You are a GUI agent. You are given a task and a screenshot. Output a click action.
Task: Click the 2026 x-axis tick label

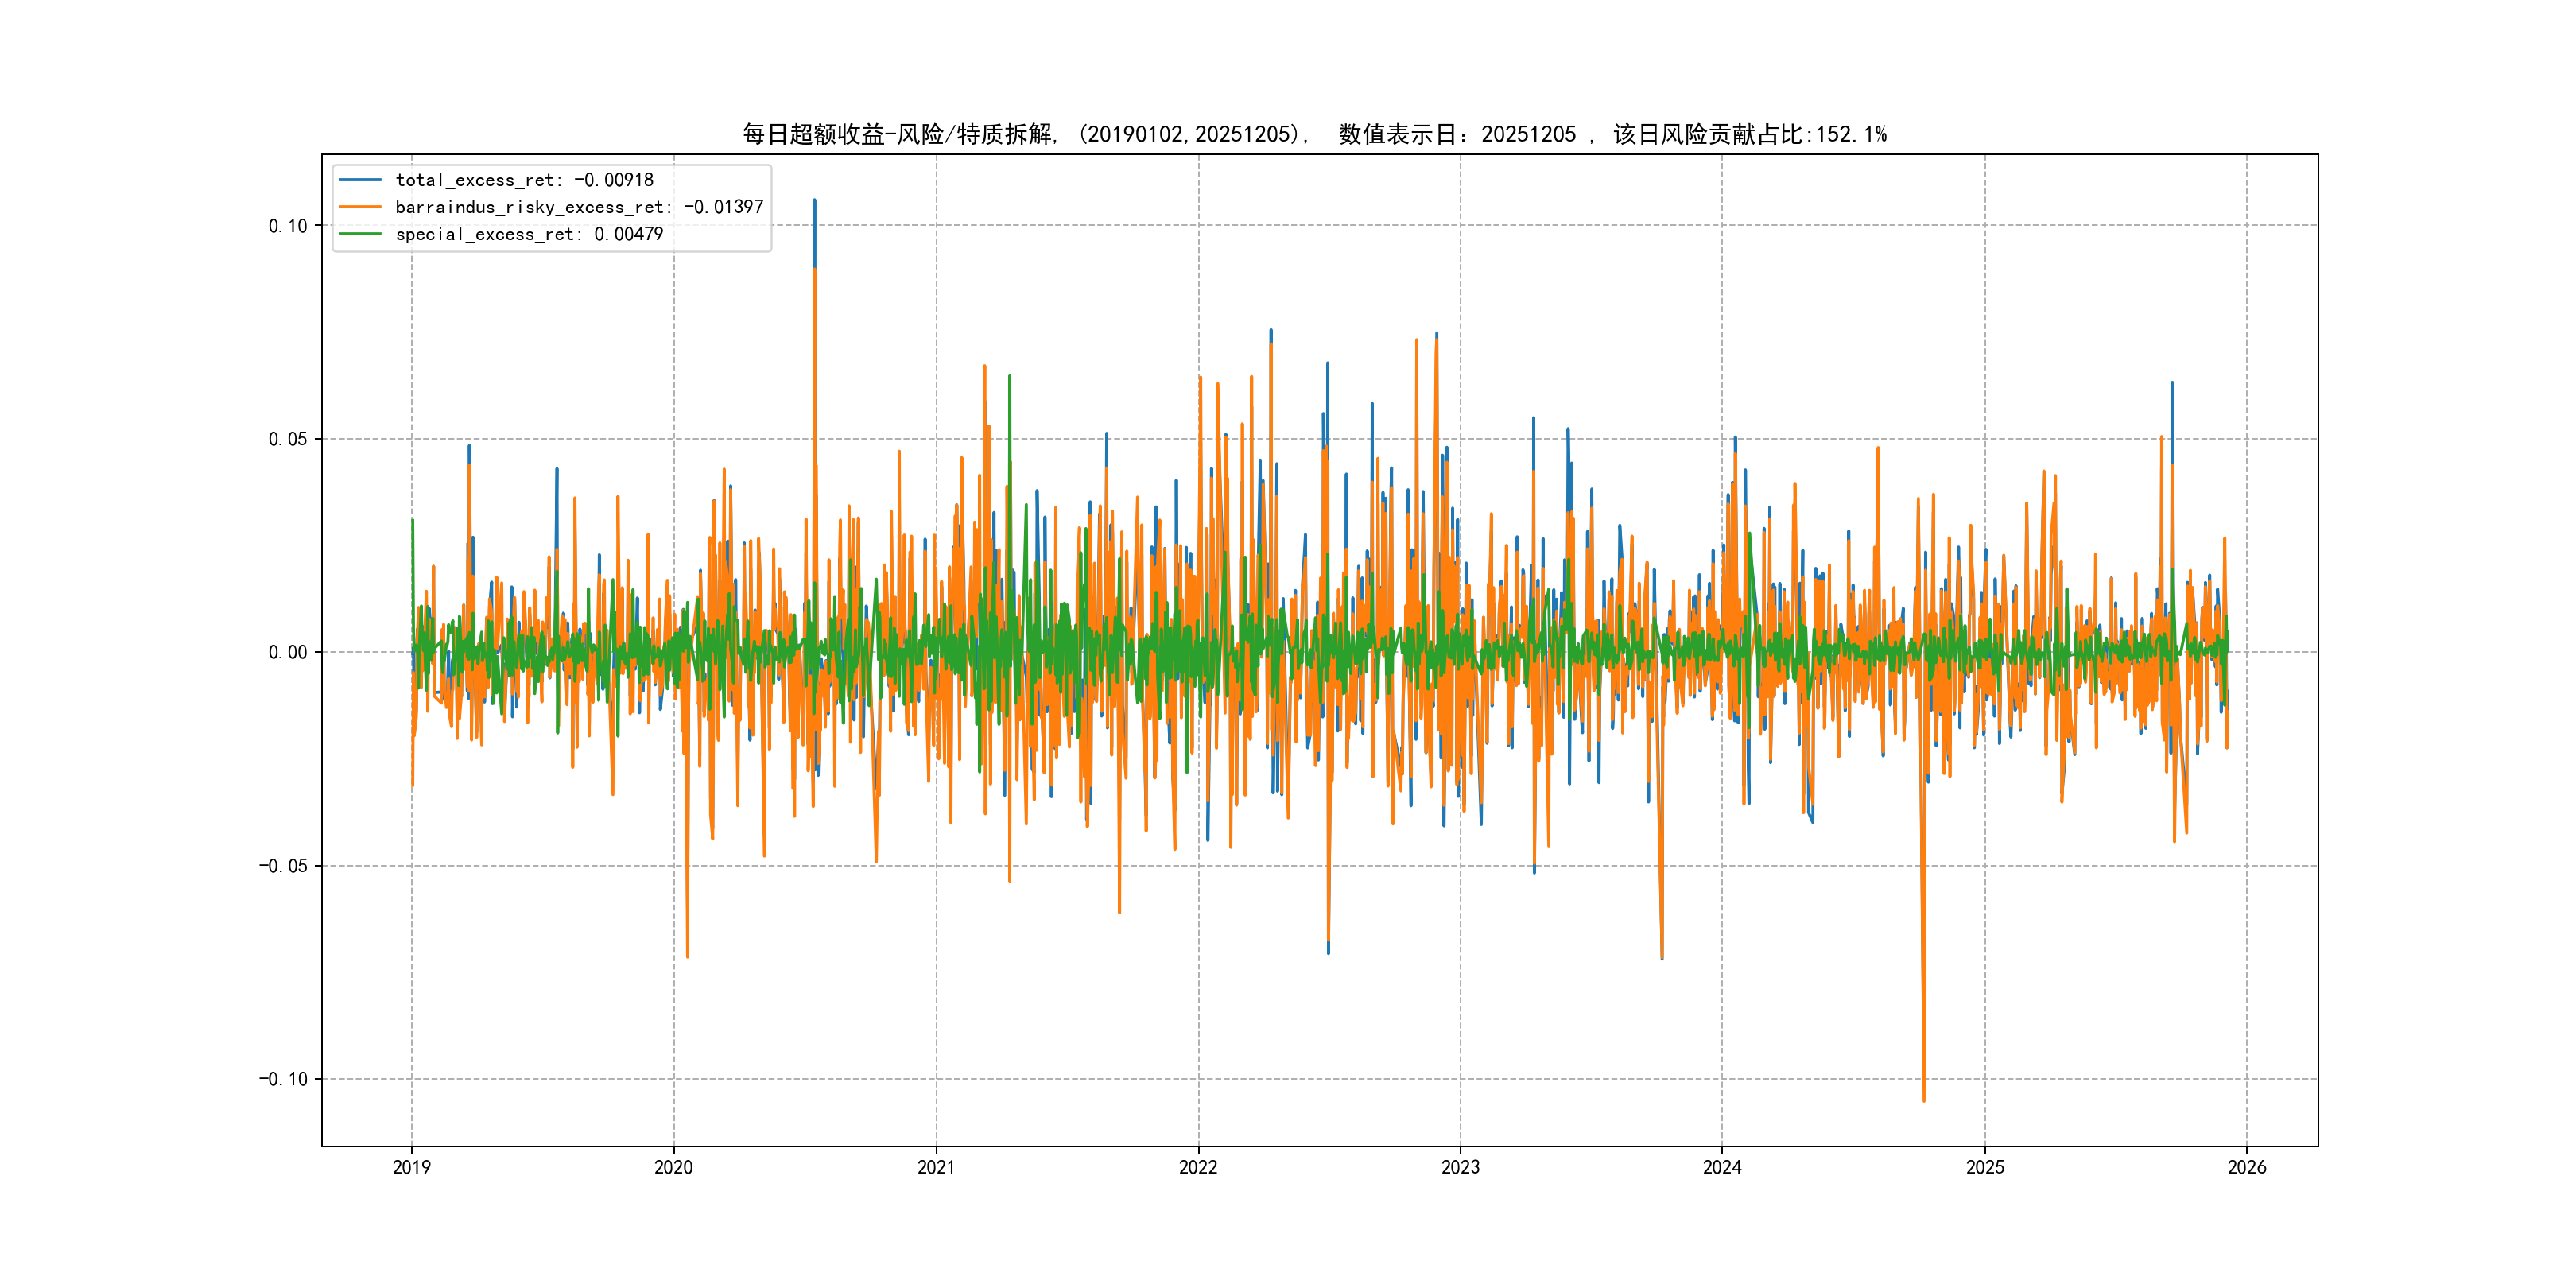click(x=2247, y=1167)
